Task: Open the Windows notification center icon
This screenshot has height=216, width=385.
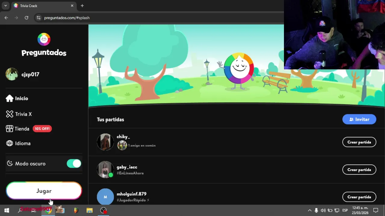Action: [376, 210]
